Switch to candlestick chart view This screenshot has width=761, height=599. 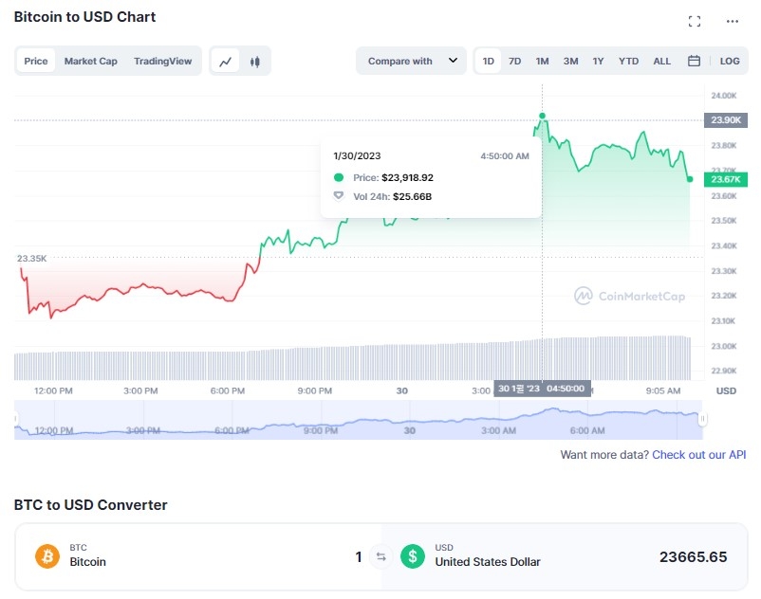click(x=255, y=62)
